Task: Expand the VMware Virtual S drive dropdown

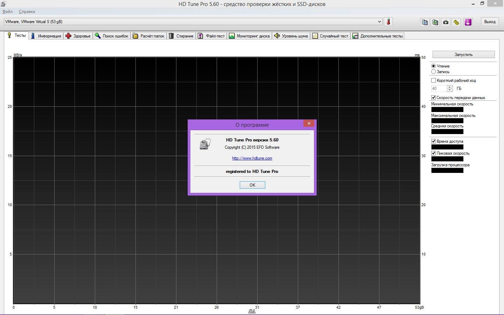Action: [379, 22]
